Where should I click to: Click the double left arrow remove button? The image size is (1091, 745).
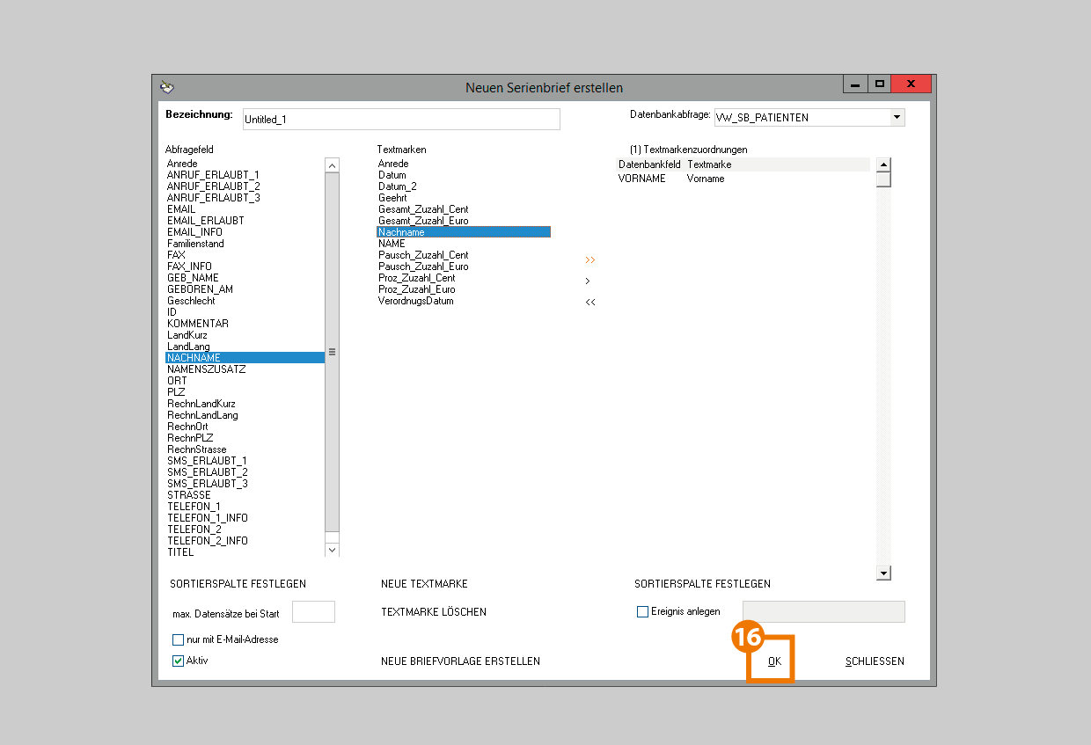[589, 303]
